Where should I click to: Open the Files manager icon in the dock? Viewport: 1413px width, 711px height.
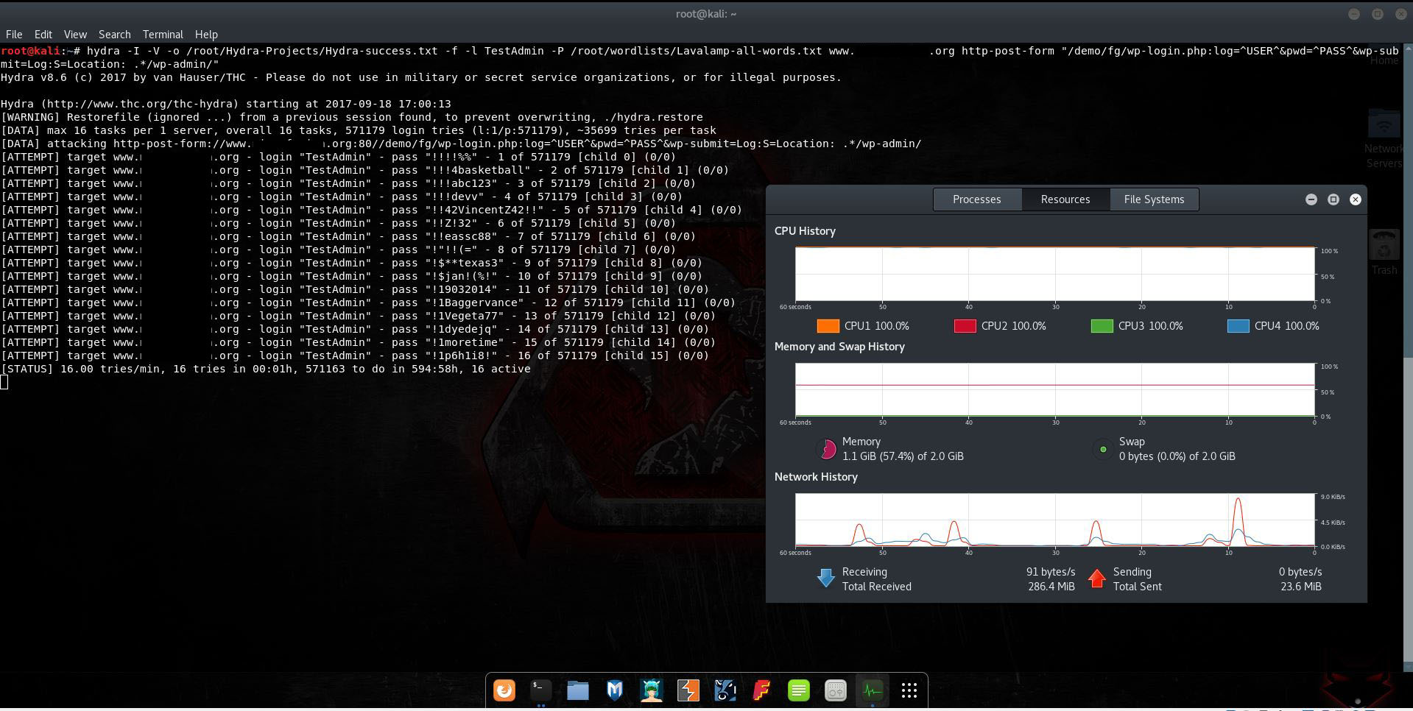point(578,690)
